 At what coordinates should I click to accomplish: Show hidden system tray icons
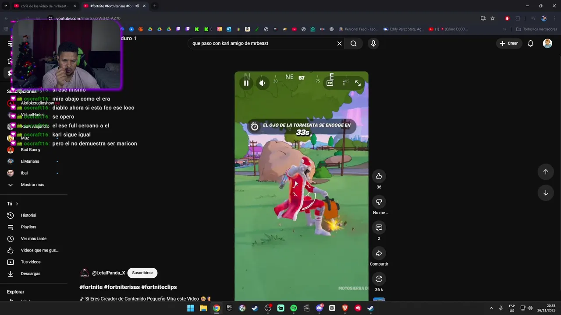(491, 308)
